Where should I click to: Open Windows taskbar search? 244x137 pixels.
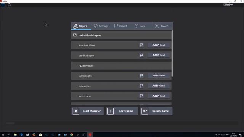pos(9,135)
